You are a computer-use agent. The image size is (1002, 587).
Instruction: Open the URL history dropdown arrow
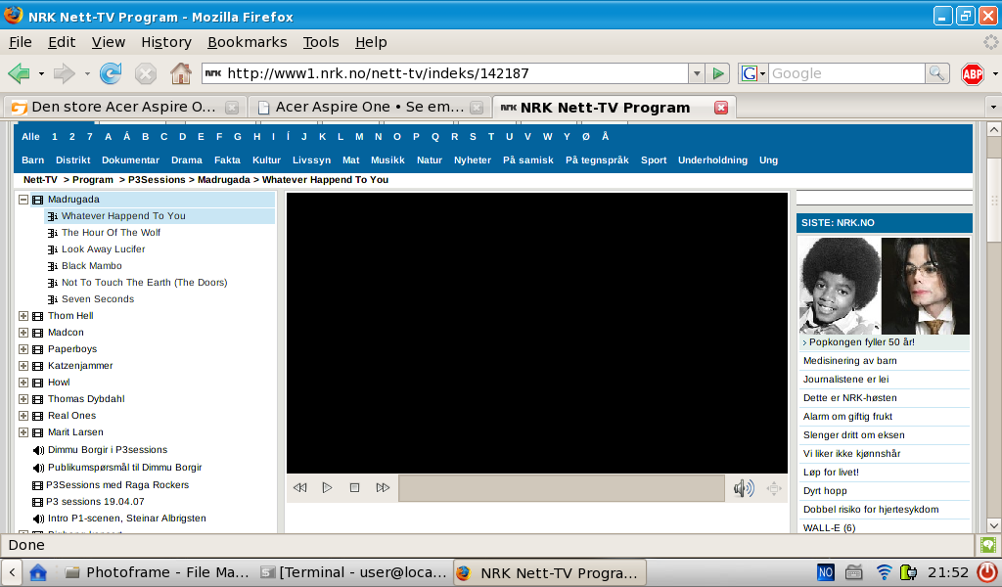tap(697, 73)
